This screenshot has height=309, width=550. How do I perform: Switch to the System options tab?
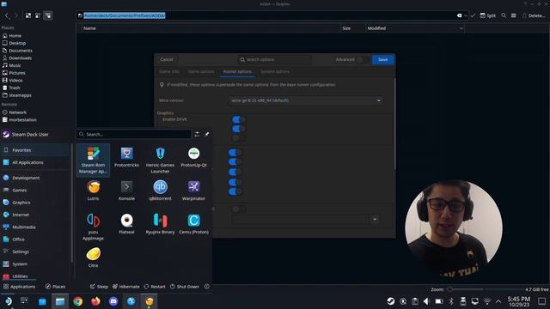[x=275, y=71]
